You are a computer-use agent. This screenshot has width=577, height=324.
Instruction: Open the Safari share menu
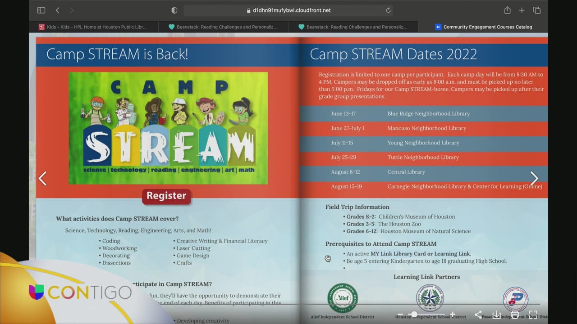coord(507,10)
